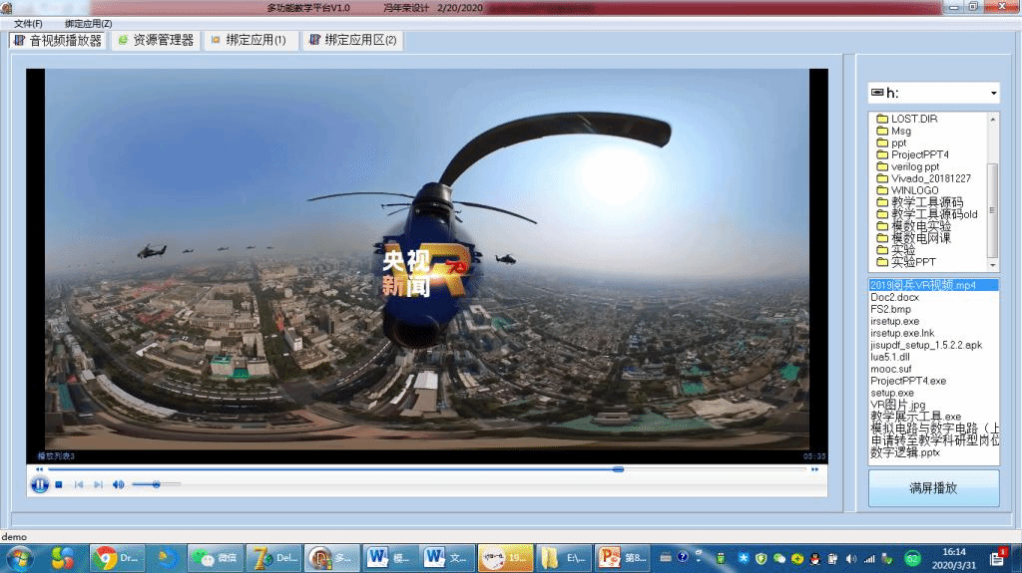Select setup.exe in file list
This screenshot has height=573, width=1022.
[892, 393]
